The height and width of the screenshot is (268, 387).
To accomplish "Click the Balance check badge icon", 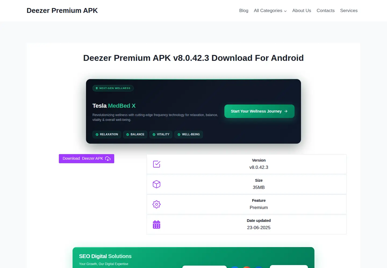I will tap(128, 135).
